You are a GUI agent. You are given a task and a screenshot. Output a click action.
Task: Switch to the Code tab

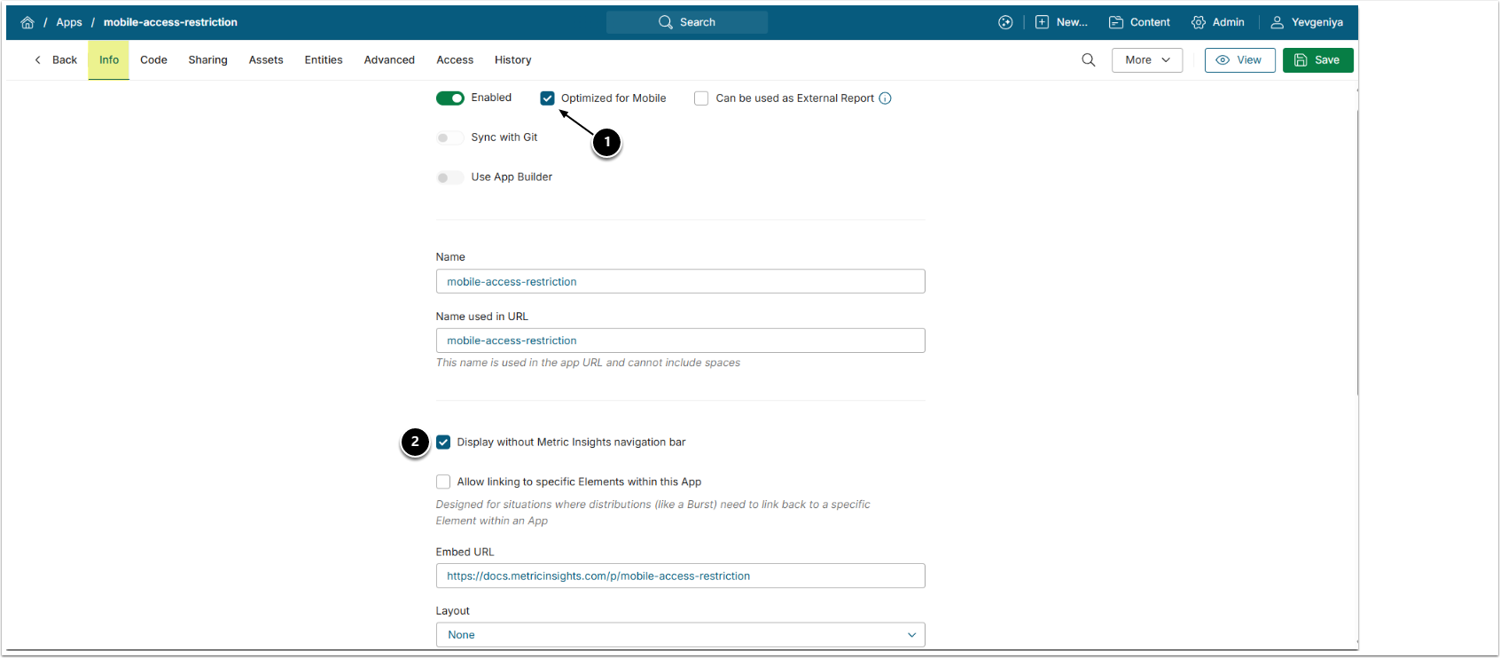153,60
